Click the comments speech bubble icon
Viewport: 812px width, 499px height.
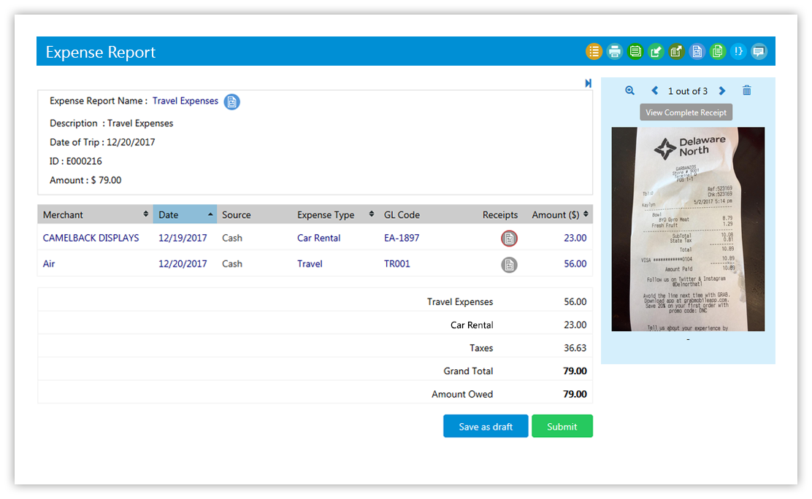tap(759, 52)
